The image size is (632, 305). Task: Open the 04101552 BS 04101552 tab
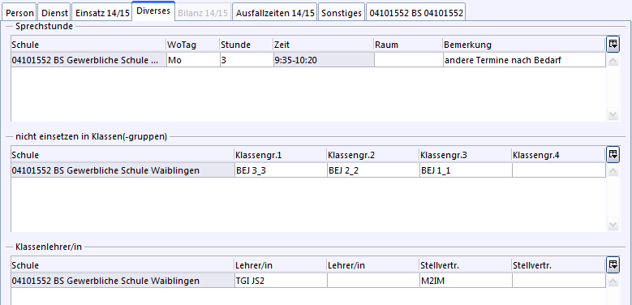[416, 13]
